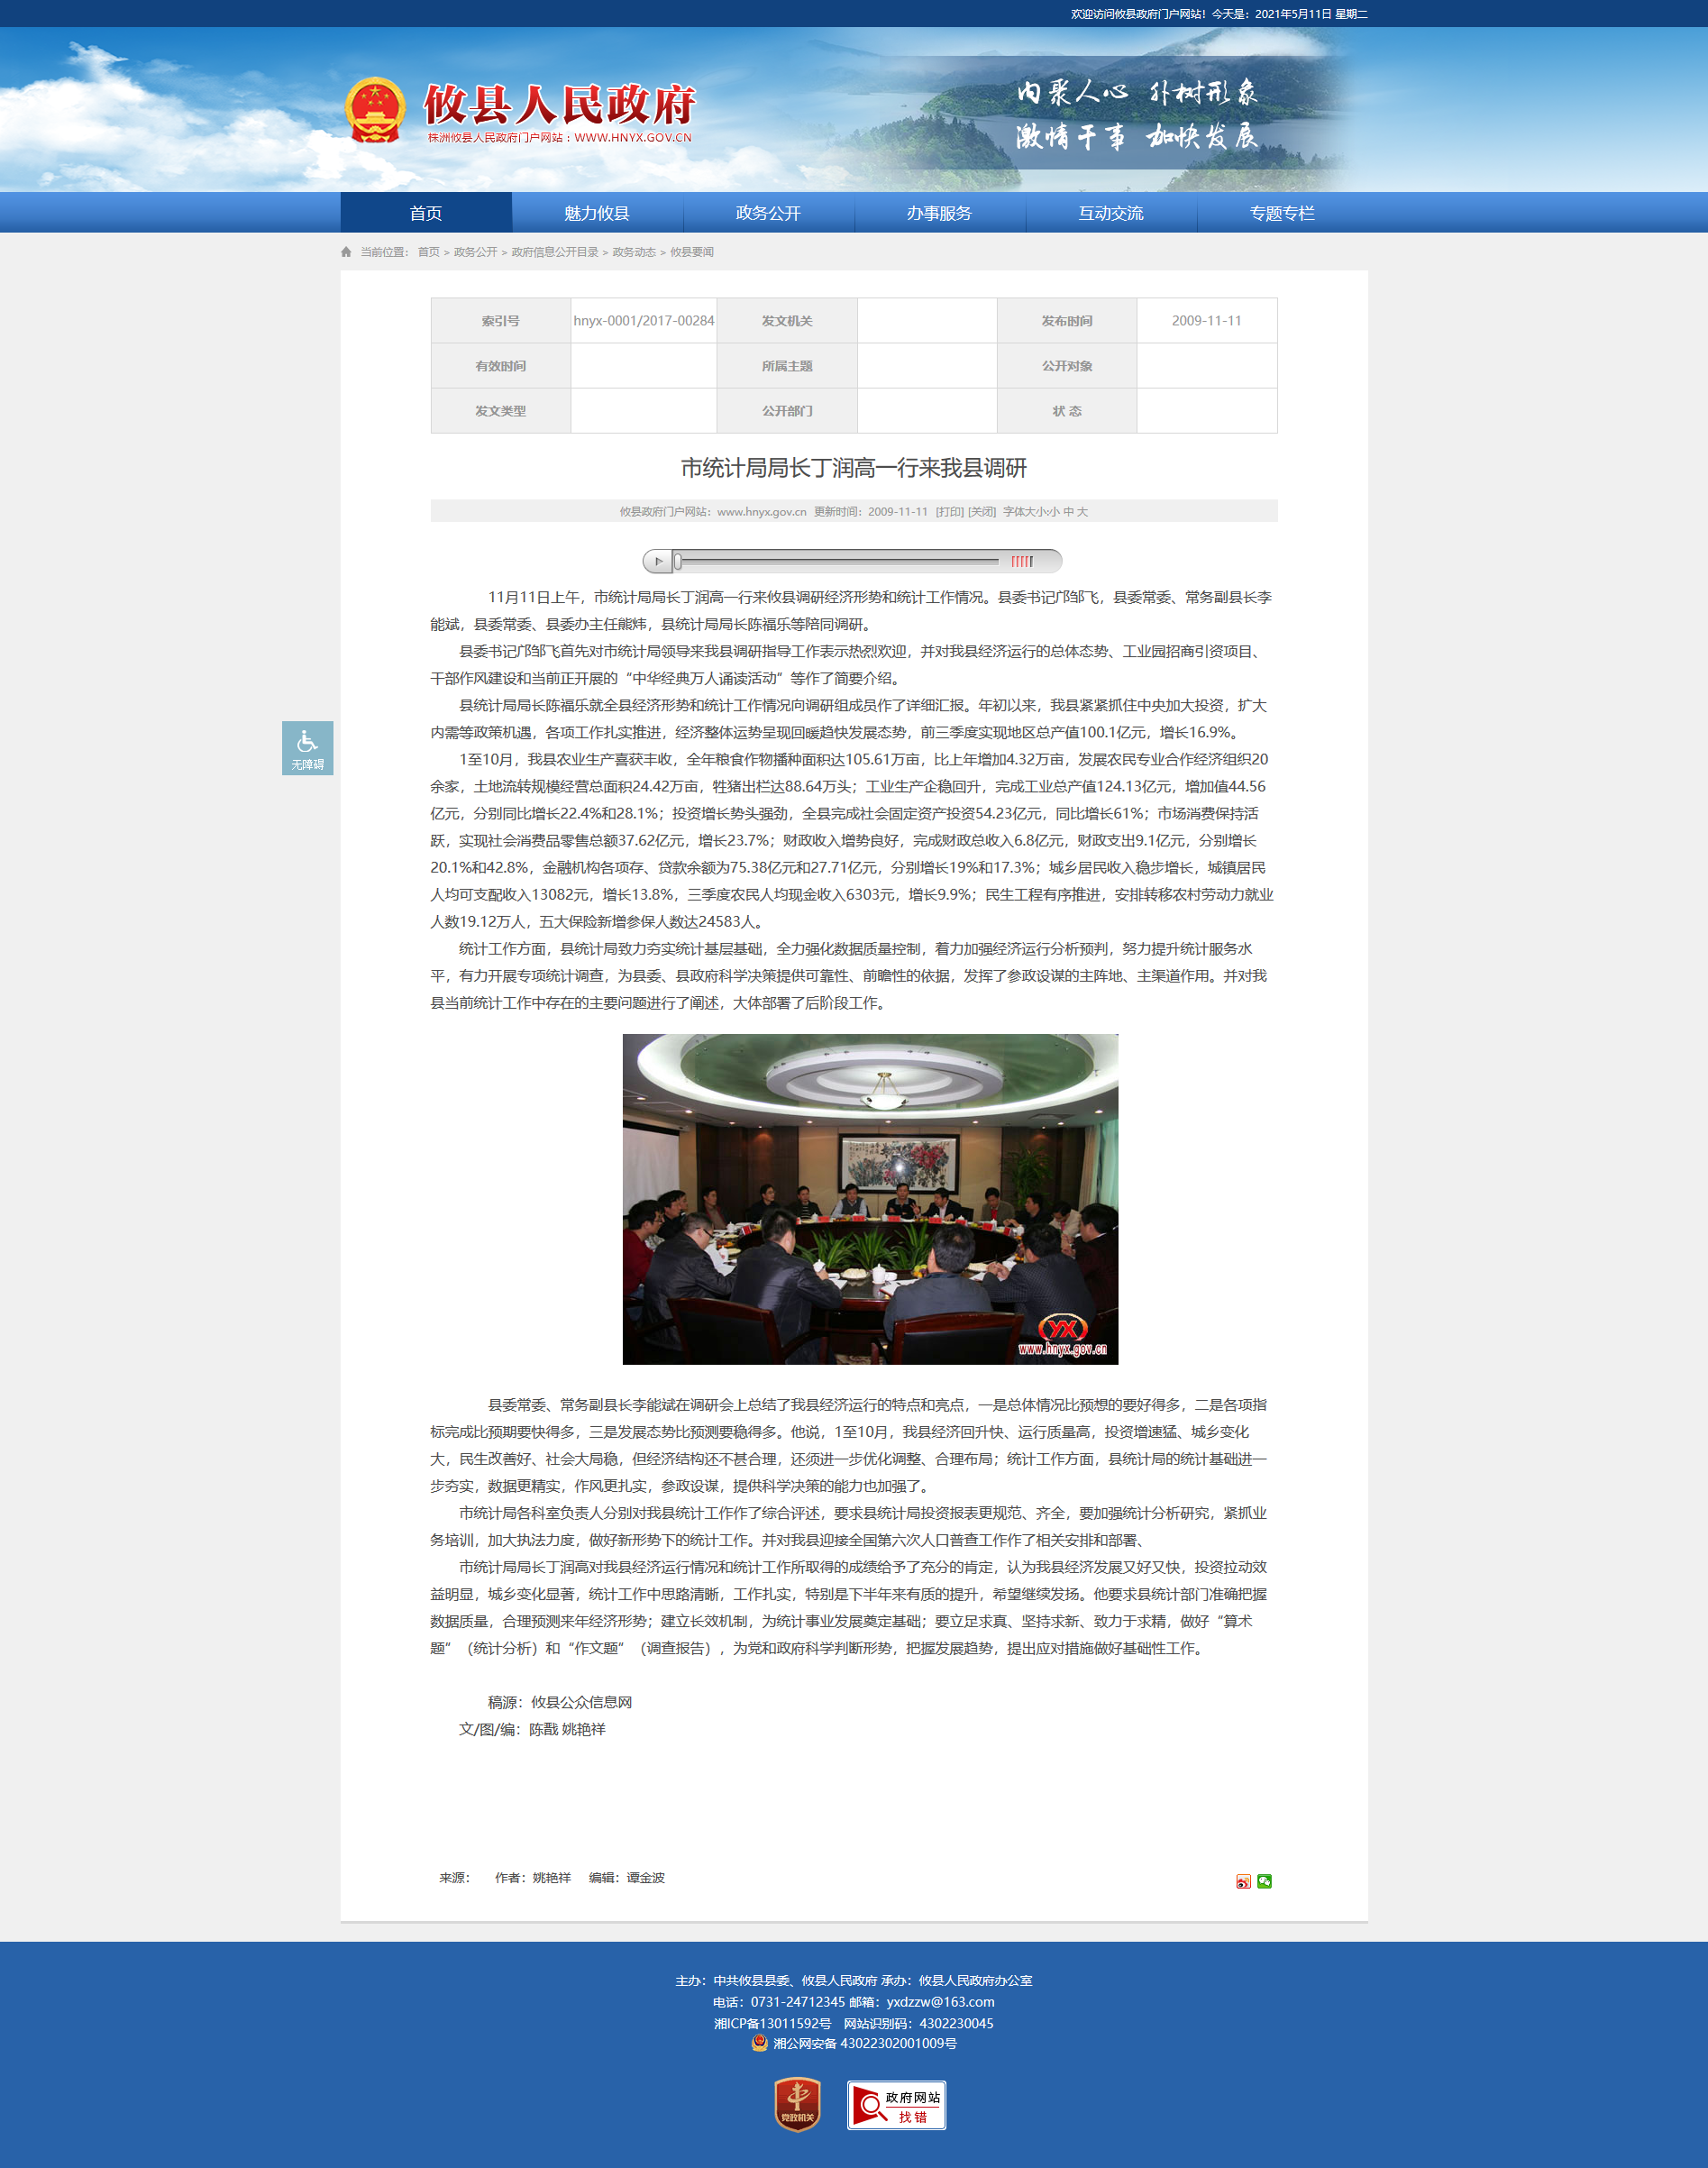This screenshot has height=2168, width=1708.
Task: Click the [关闭] close link
Action: (x=982, y=512)
